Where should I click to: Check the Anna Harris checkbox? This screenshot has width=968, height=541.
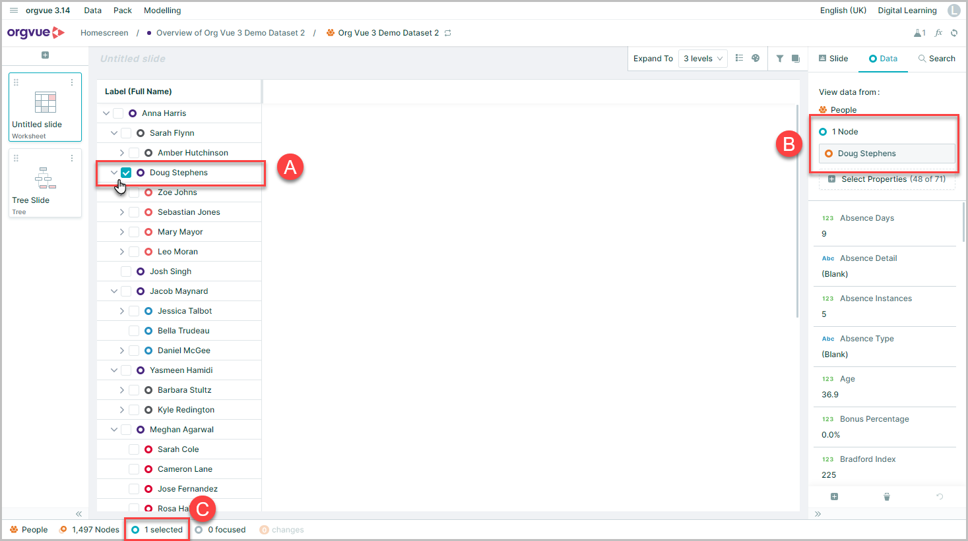(x=118, y=113)
